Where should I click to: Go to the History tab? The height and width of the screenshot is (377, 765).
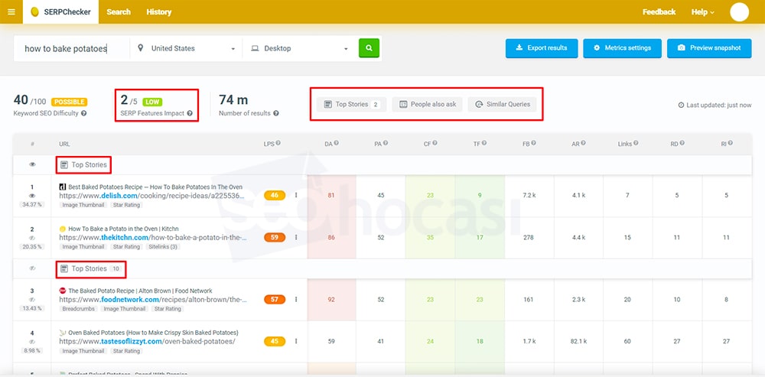click(x=159, y=11)
